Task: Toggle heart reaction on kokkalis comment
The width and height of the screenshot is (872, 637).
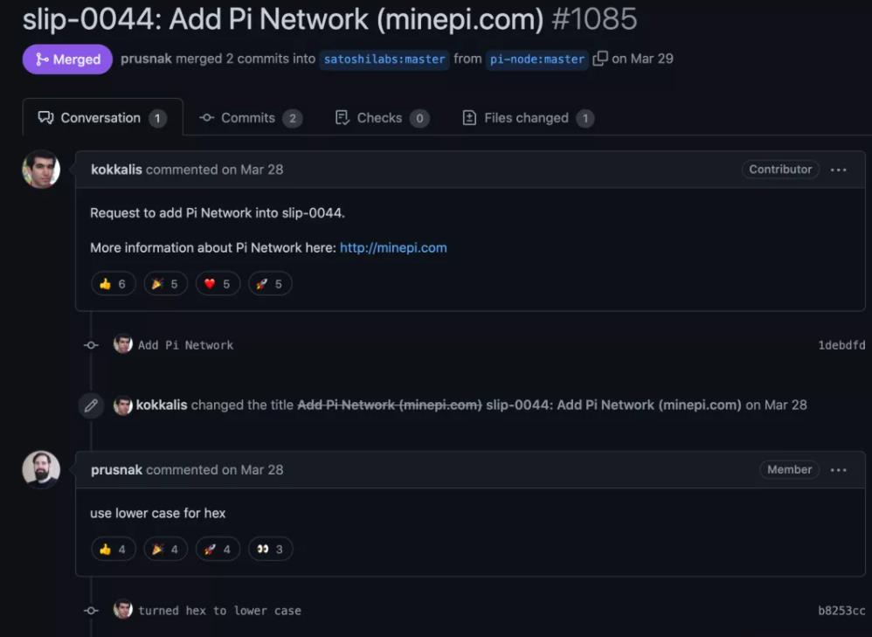Action: [x=218, y=284]
